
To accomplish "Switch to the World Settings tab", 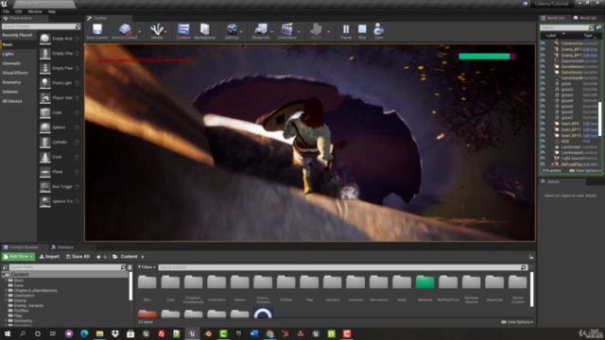I will 584,18.
